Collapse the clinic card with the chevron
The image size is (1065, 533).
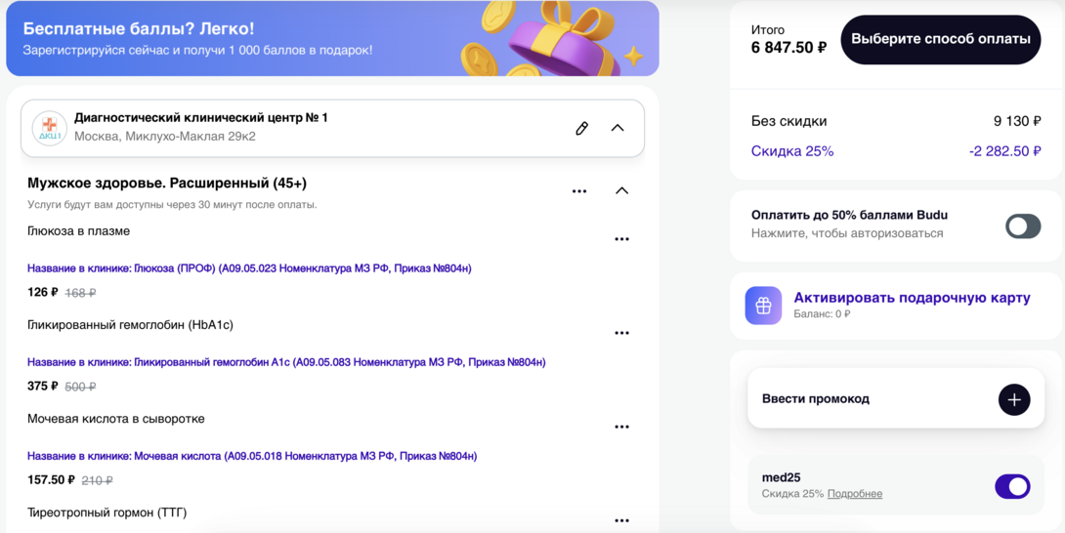pos(618,128)
